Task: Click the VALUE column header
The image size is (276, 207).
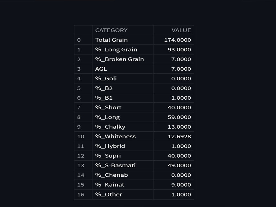Action: tap(181, 30)
